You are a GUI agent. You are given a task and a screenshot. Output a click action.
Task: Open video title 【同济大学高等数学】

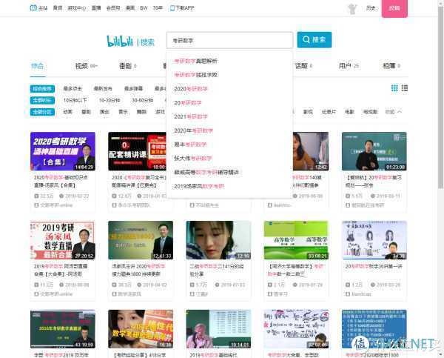[295, 270]
